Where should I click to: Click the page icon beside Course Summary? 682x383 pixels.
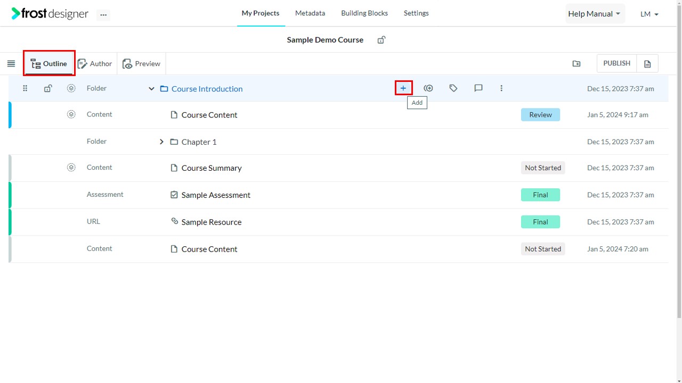174,168
